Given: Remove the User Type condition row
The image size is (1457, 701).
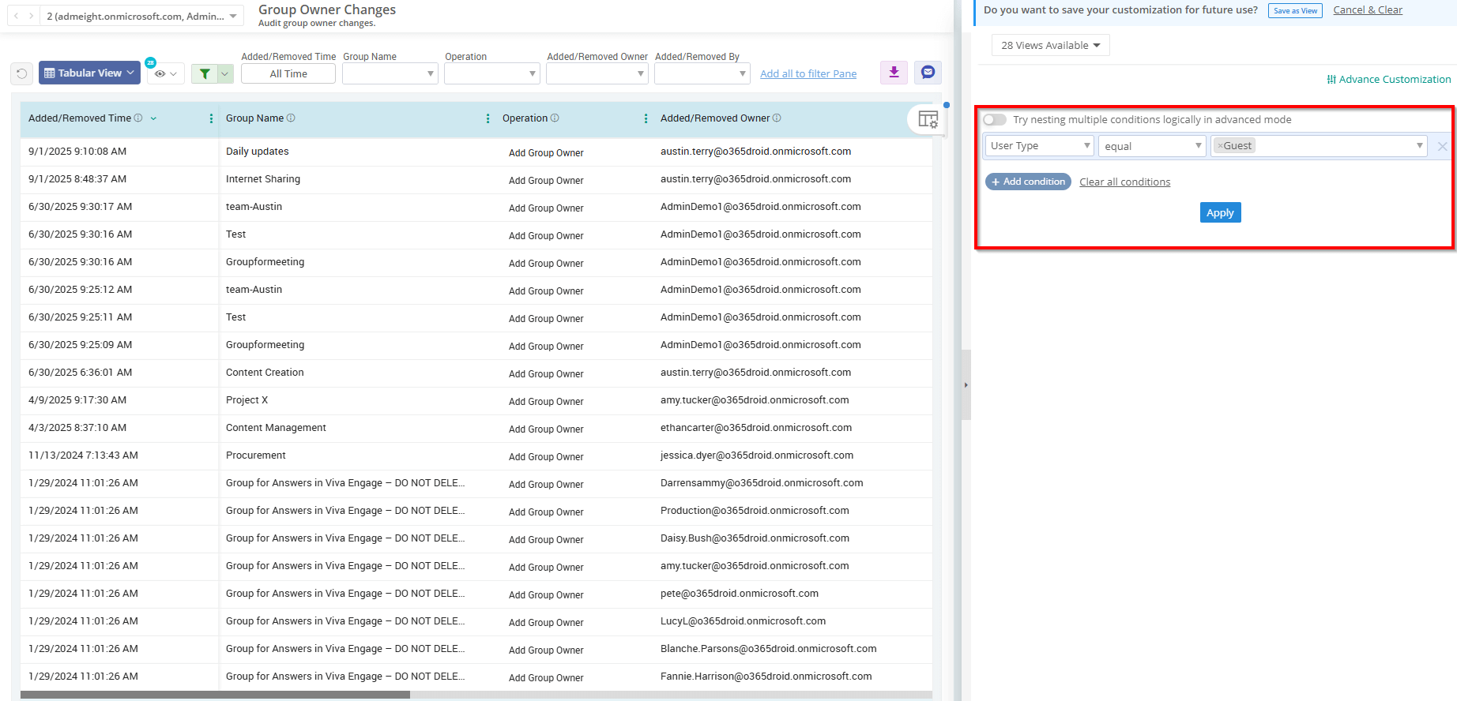Looking at the screenshot, I should point(1442,146).
